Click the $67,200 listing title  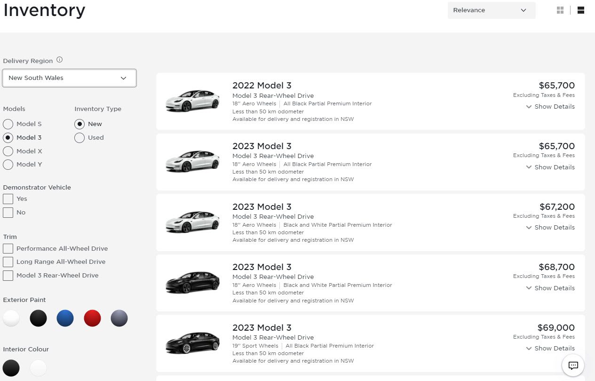262,206
